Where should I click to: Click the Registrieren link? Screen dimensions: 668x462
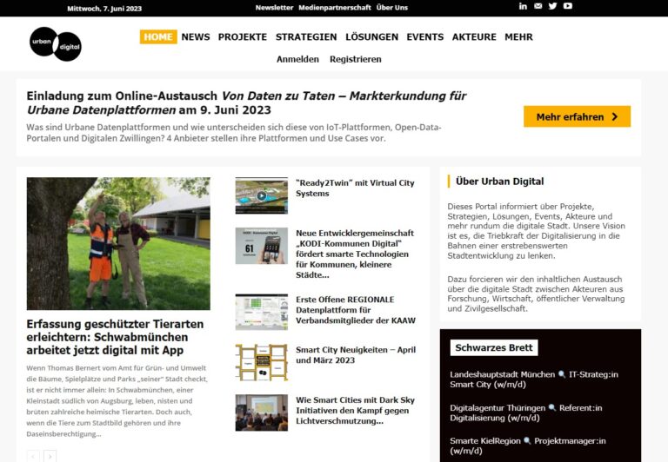[x=355, y=59]
